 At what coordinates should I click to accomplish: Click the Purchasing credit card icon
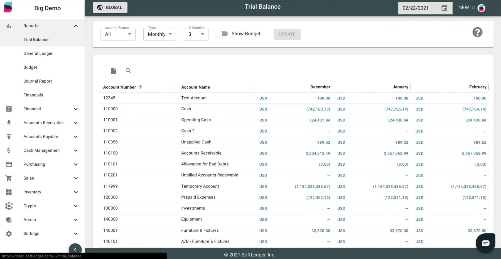point(9,164)
